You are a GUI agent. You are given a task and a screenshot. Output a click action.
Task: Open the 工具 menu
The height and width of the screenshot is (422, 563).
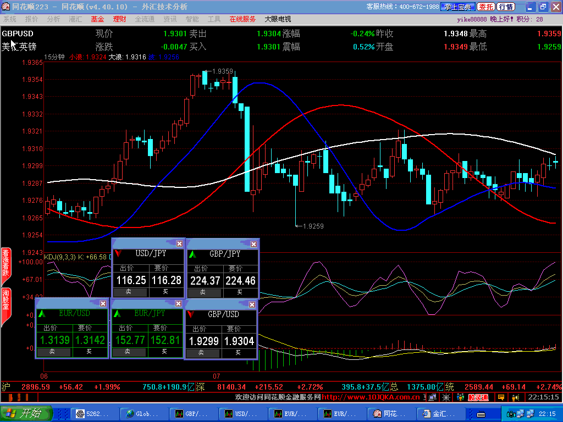coord(214,19)
